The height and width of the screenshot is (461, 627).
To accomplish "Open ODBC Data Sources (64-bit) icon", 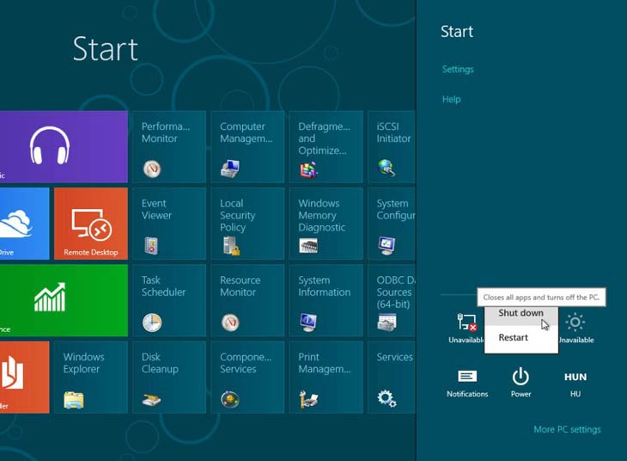I will [x=387, y=323].
